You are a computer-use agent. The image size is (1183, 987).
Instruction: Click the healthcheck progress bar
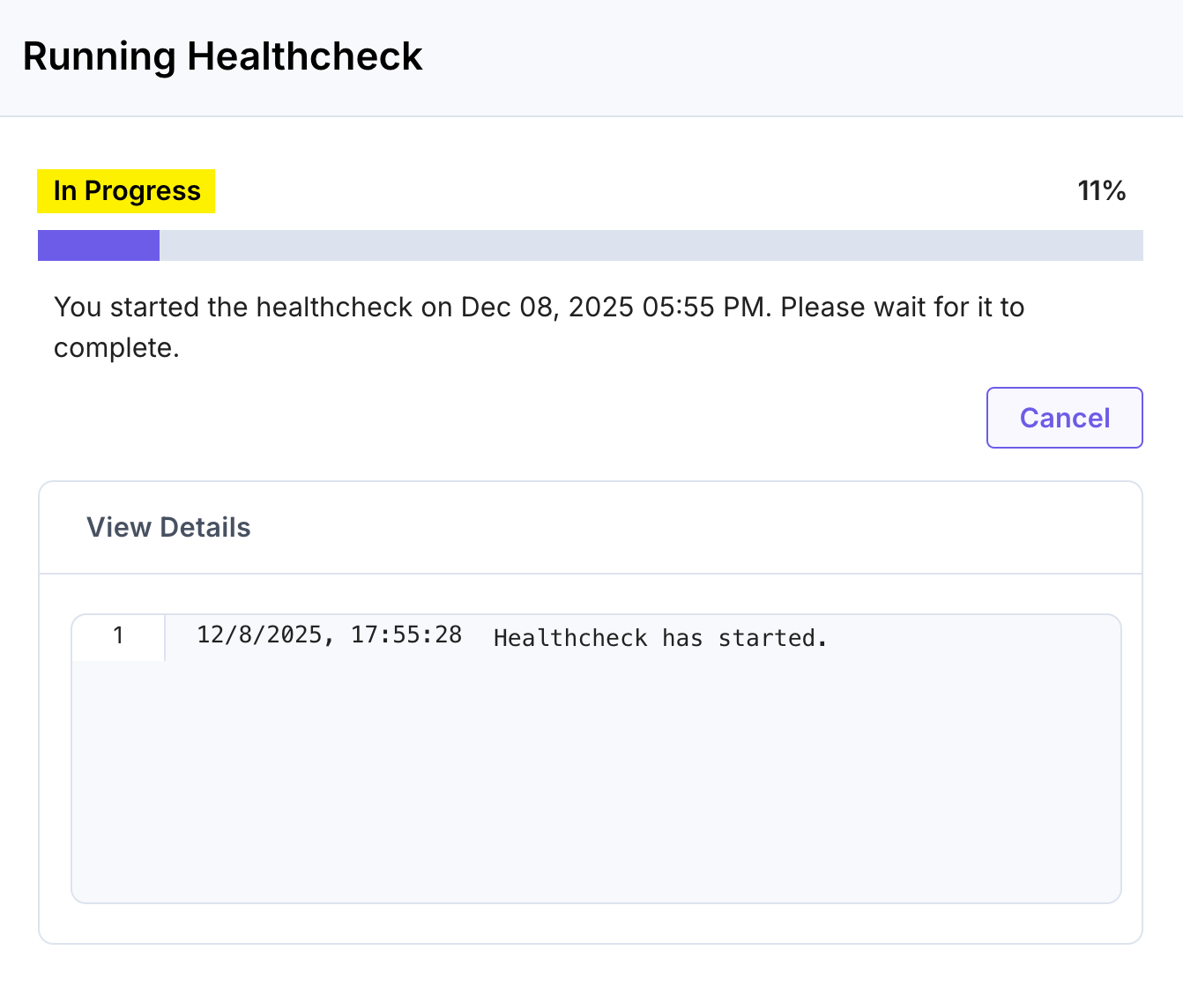(590, 246)
